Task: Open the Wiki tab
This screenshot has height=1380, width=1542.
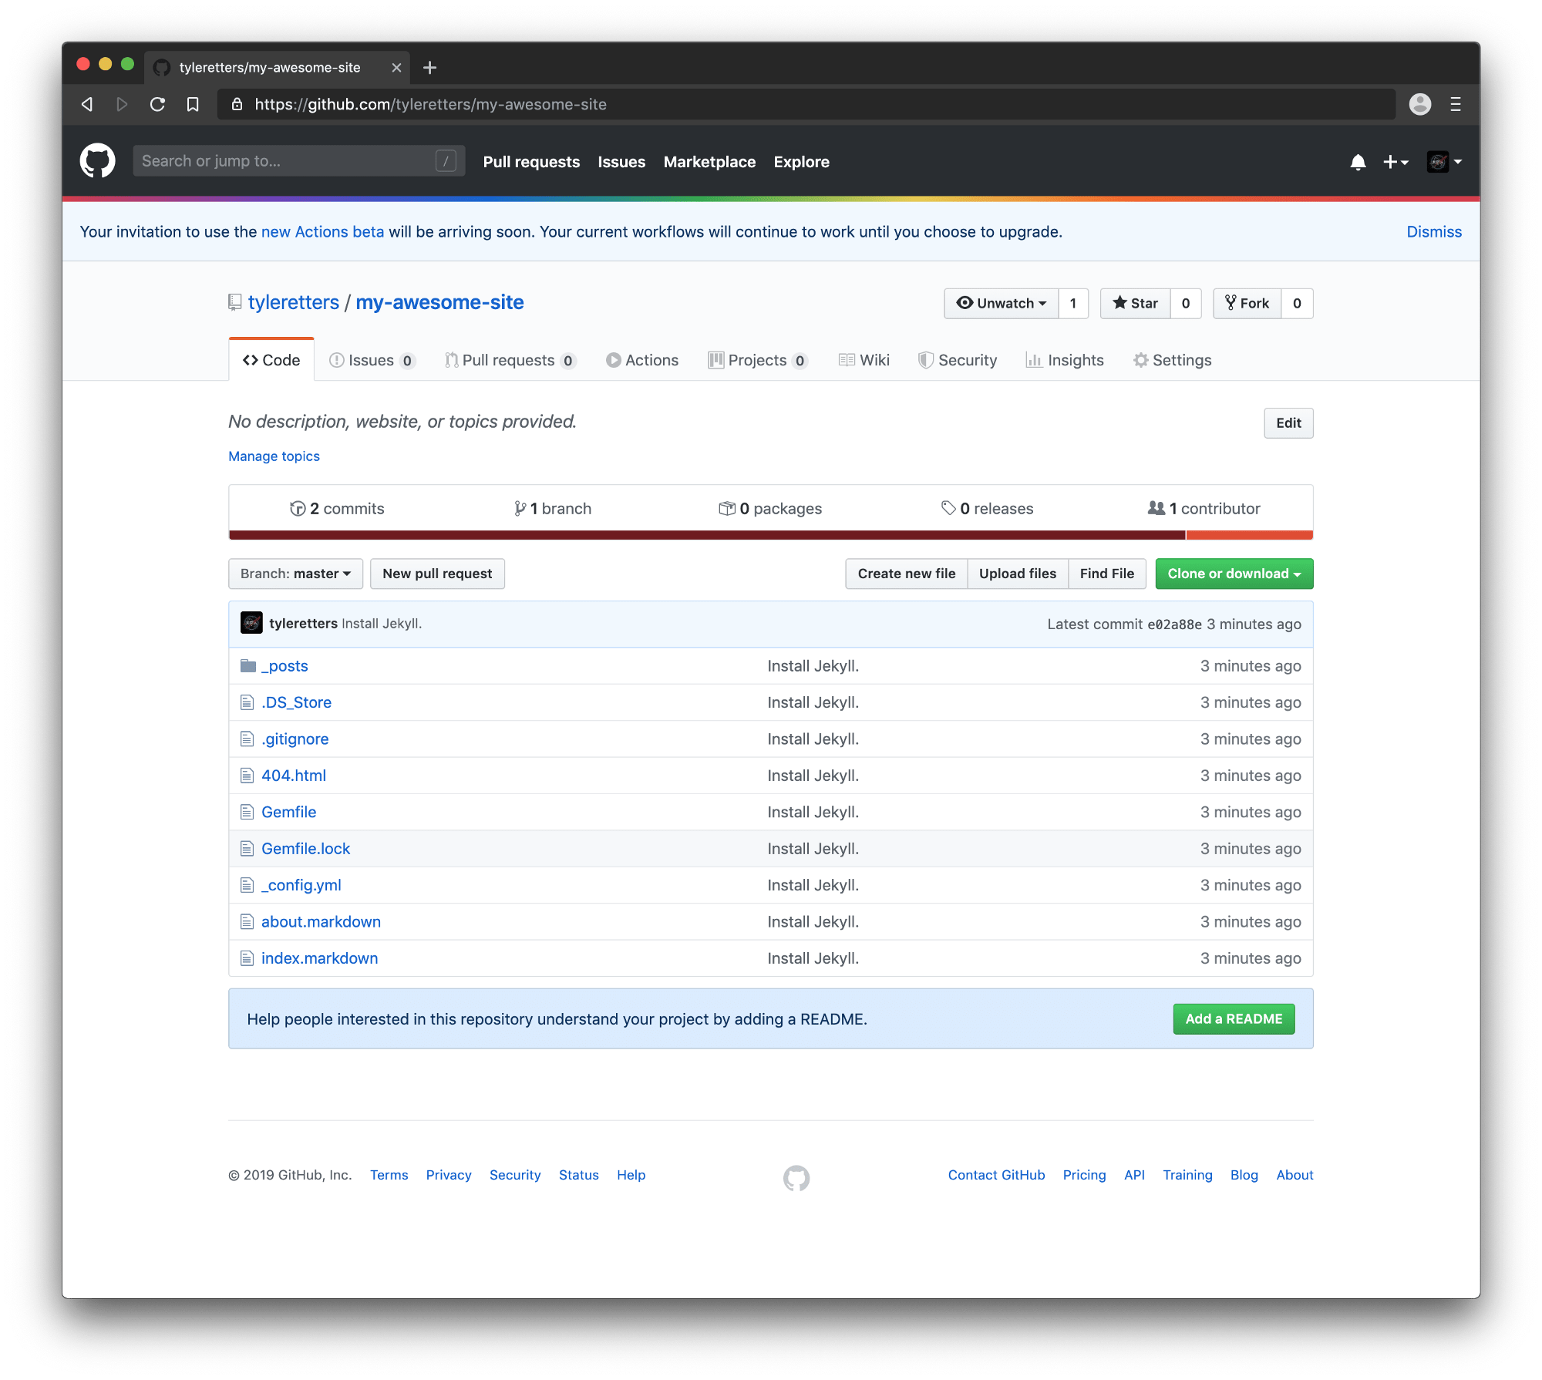Action: (x=864, y=360)
